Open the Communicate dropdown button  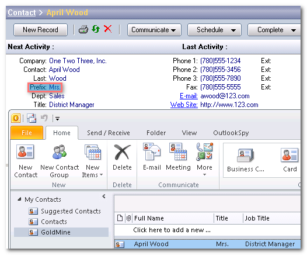[x=154, y=30]
